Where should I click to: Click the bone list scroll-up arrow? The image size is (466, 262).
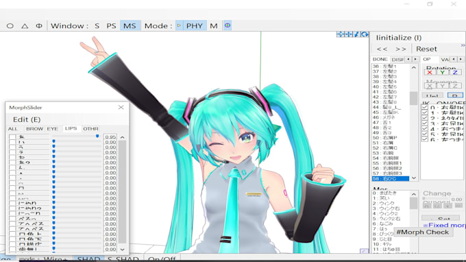click(413, 67)
